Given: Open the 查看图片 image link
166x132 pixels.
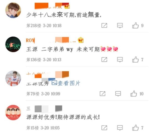Looking at the screenshot, I should click(x=66, y=83).
